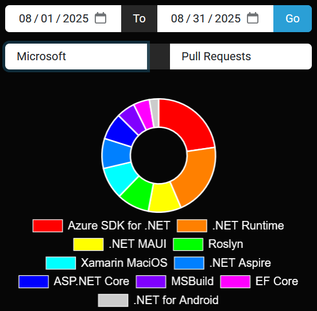Image resolution: width=317 pixels, height=311 pixels.
Task: Click the 'ASP.NET Core' legend label
Action: 91,281
